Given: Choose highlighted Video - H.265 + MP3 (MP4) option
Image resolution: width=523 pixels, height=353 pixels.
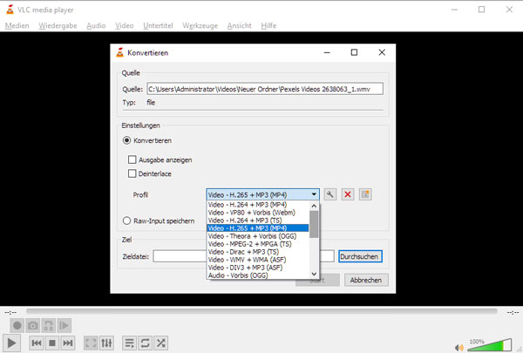Looking at the screenshot, I should 257,228.
